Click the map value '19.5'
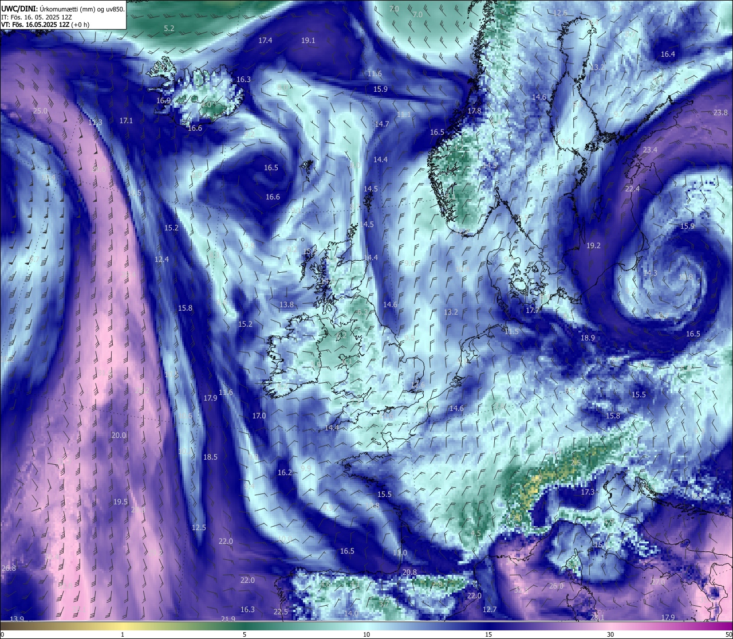The height and width of the screenshot is (639, 733). [x=120, y=502]
